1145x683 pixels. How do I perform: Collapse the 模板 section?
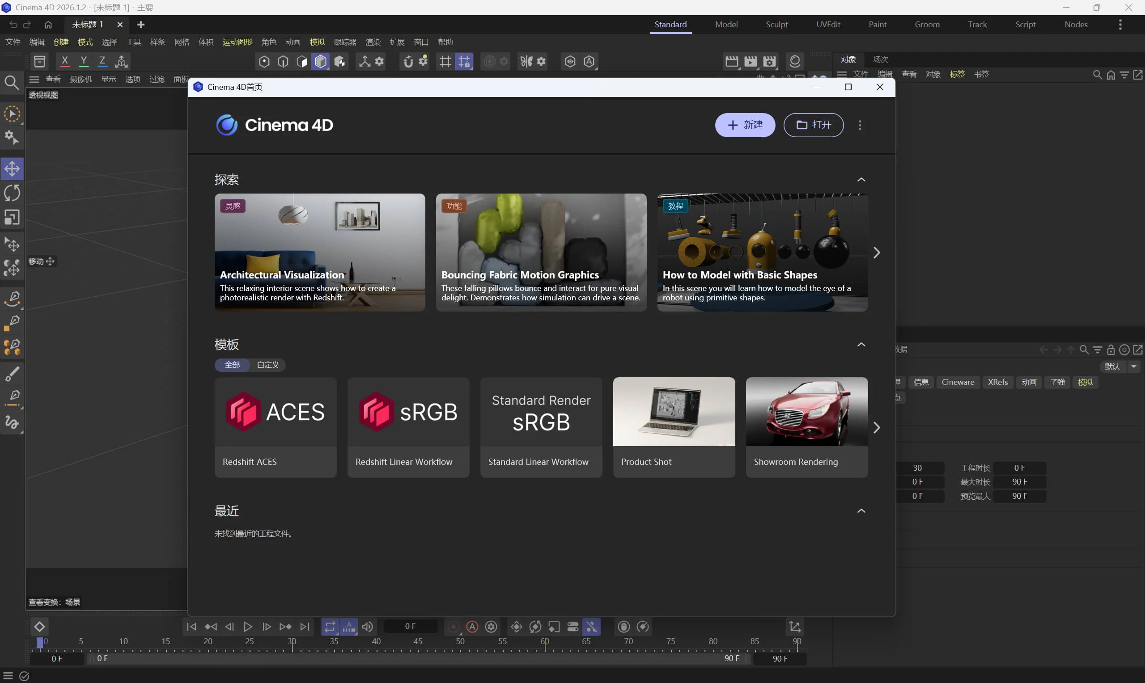point(861,345)
